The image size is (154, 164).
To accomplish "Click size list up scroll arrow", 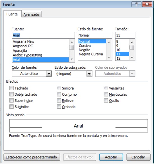I will (132, 42).
